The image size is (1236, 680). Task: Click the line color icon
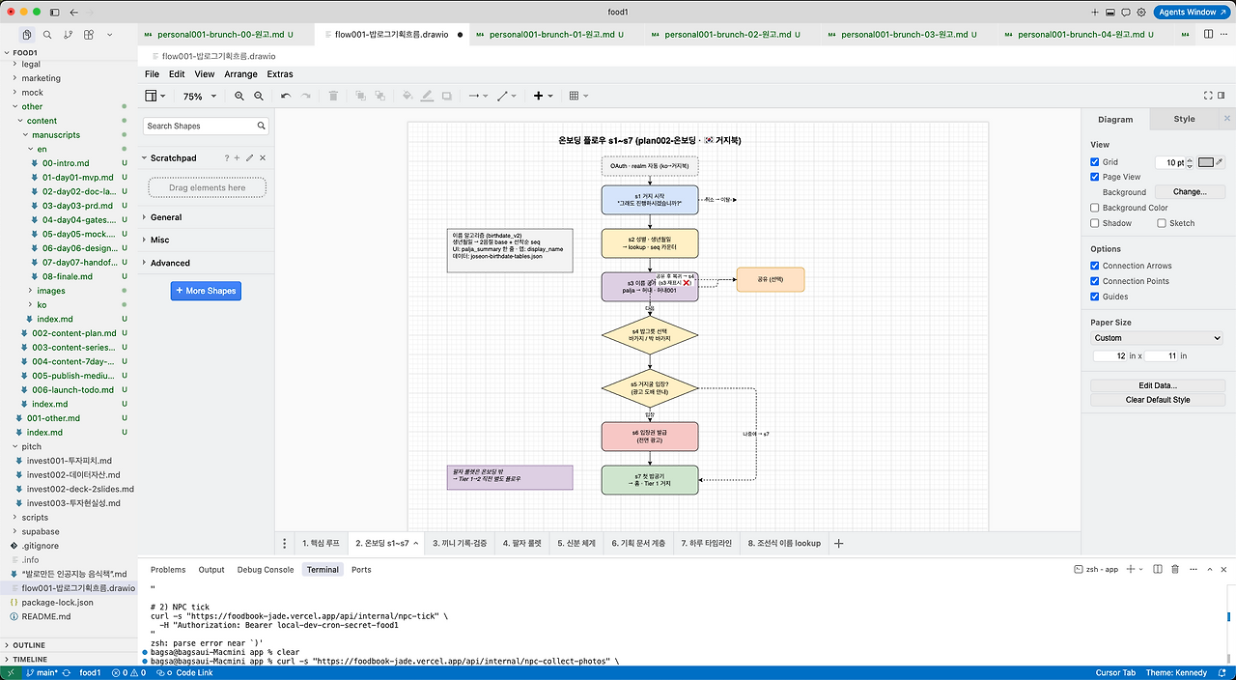click(x=426, y=96)
